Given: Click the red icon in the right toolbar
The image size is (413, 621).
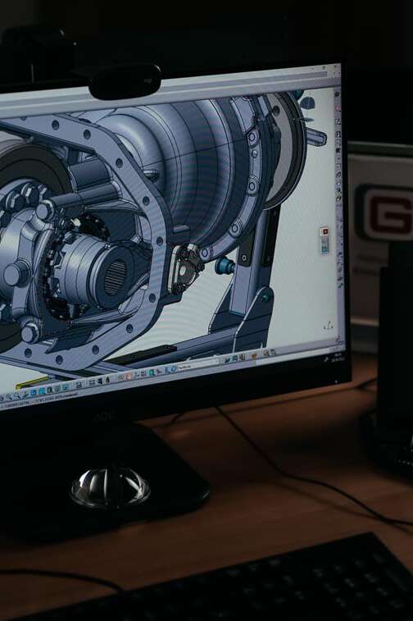Looking at the screenshot, I should pos(338,108).
